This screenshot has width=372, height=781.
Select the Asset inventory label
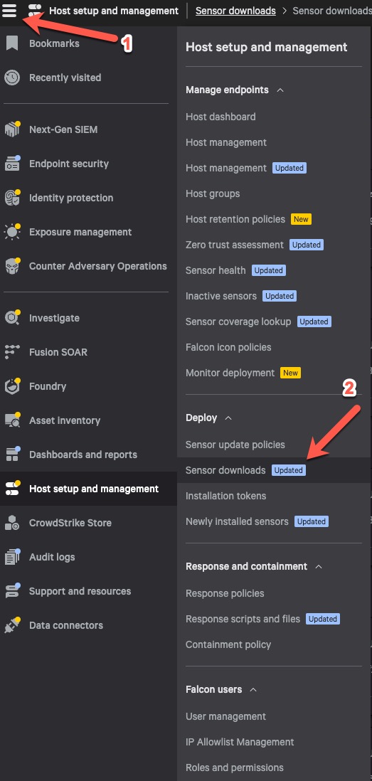pyautogui.click(x=65, y=420)
